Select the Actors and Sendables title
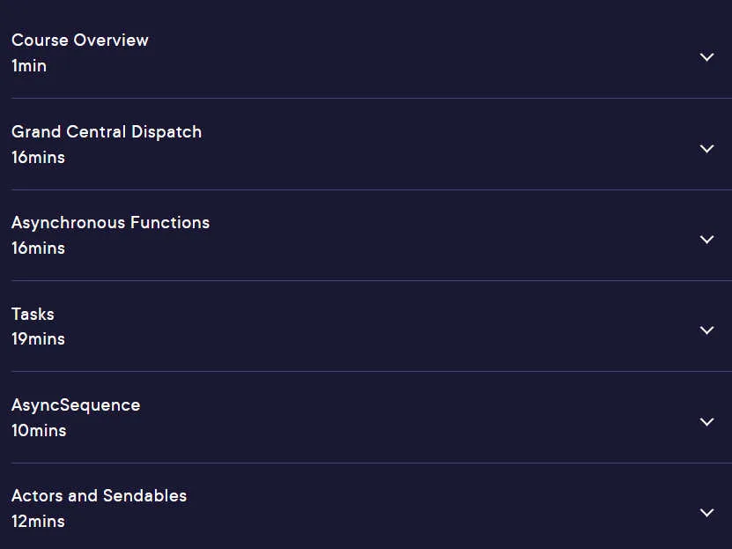The image size is (732, 549). click(x=99, y=496)
